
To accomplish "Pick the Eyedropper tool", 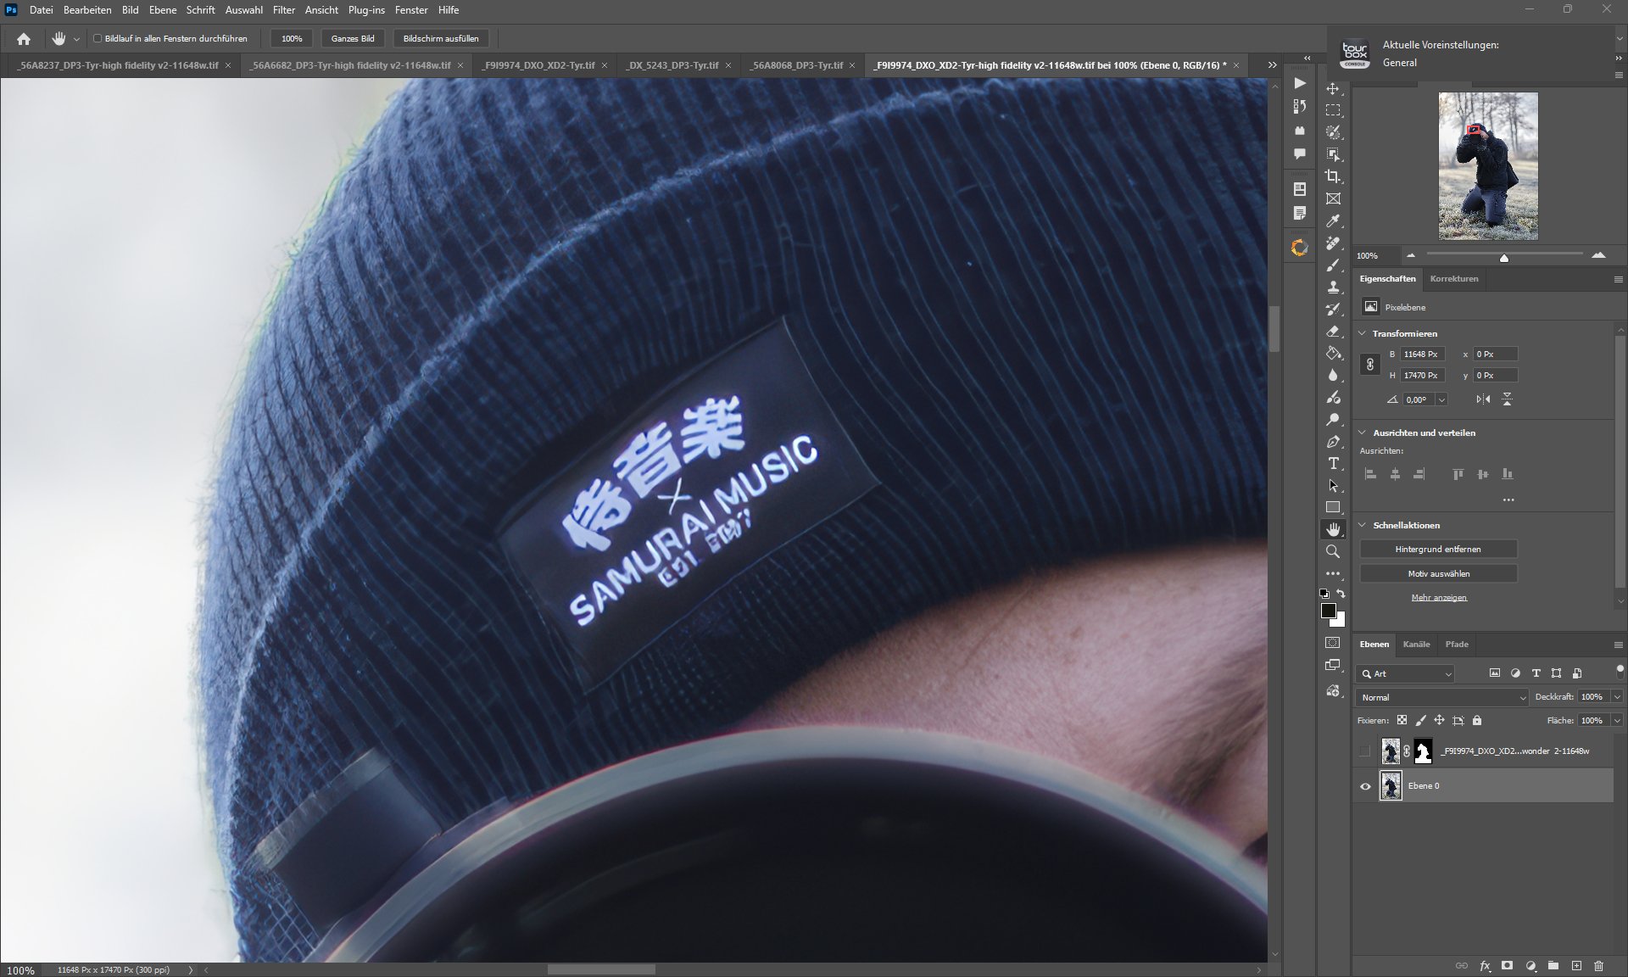I will tap(1333, 221).
